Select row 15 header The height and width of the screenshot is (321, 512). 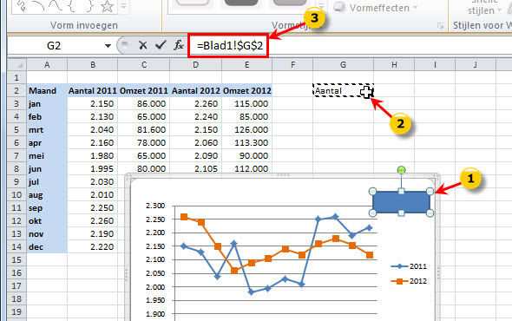tap(16, 260)
